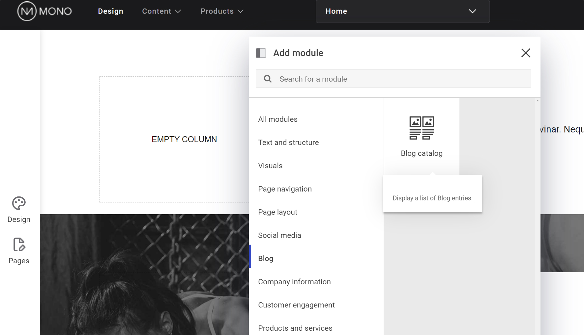The height and width of the screenshot is (335, 584).
Task: Click the Pages label in left sidebar
Action: (x=19, y=261)
